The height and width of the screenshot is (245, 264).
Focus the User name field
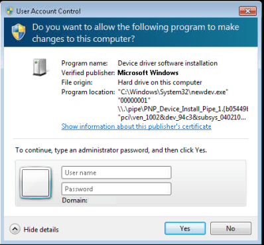(116, 173)
